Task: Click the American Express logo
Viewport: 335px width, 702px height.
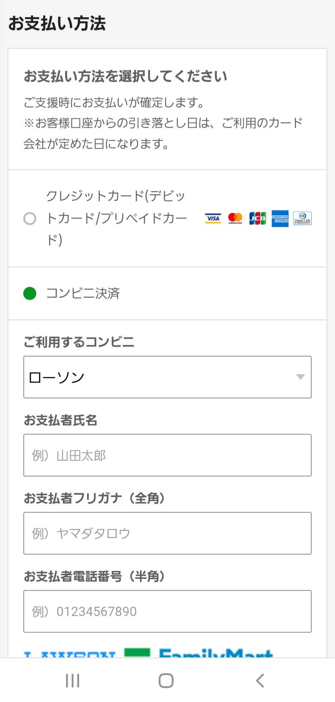Action: point(280,218)
